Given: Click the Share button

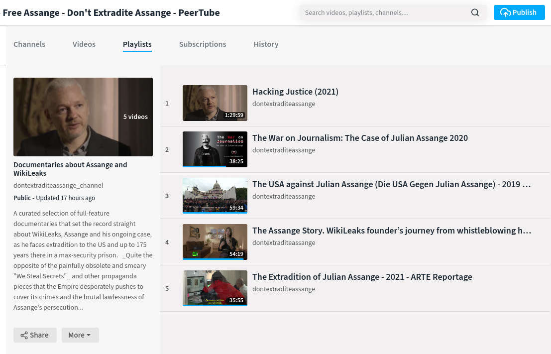Looking at the screenshot, I should coord(35,335).
